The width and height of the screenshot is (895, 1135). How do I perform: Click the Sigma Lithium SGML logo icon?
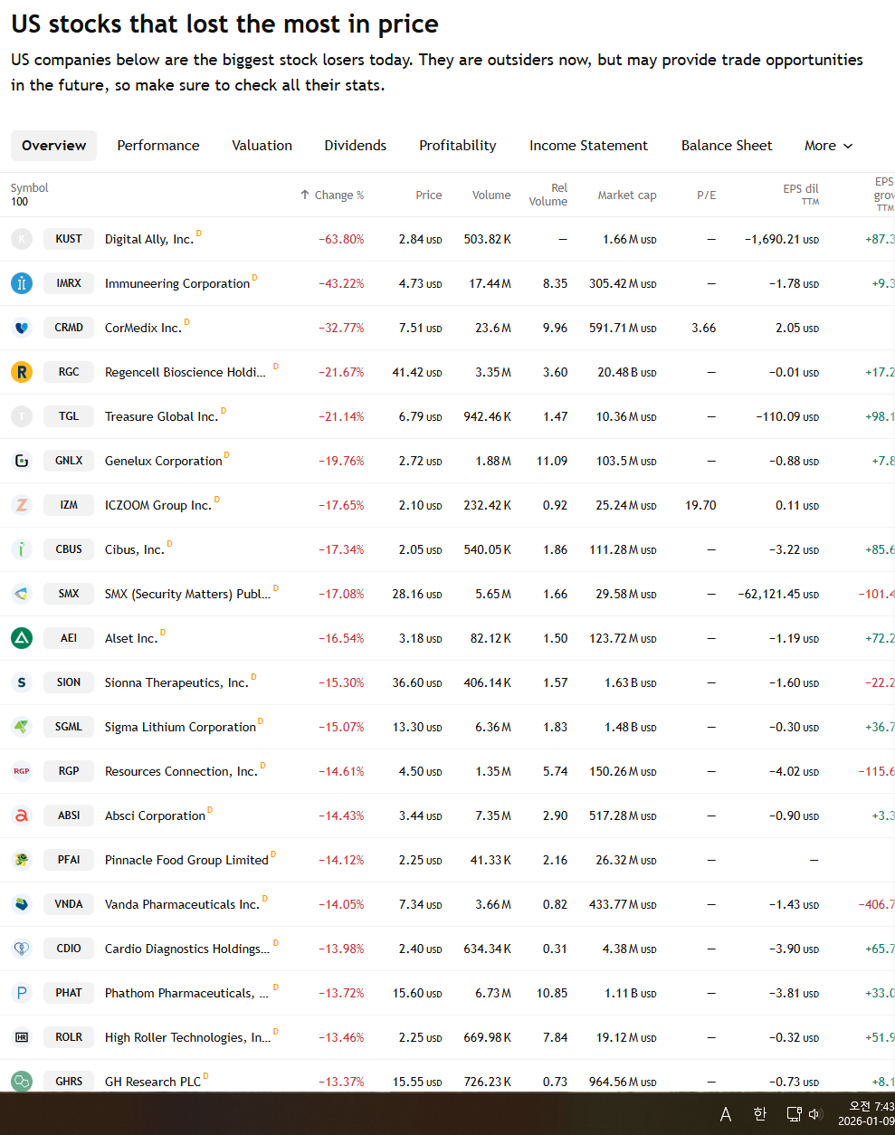[x=22, y=727]
